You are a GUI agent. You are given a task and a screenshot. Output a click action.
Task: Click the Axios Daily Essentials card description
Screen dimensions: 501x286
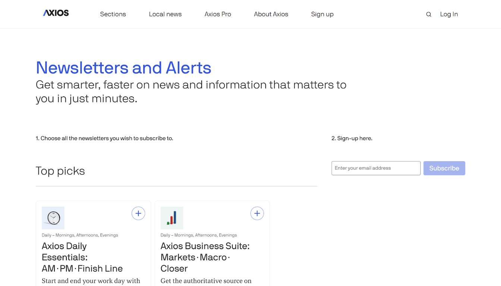tap(91, 281)
